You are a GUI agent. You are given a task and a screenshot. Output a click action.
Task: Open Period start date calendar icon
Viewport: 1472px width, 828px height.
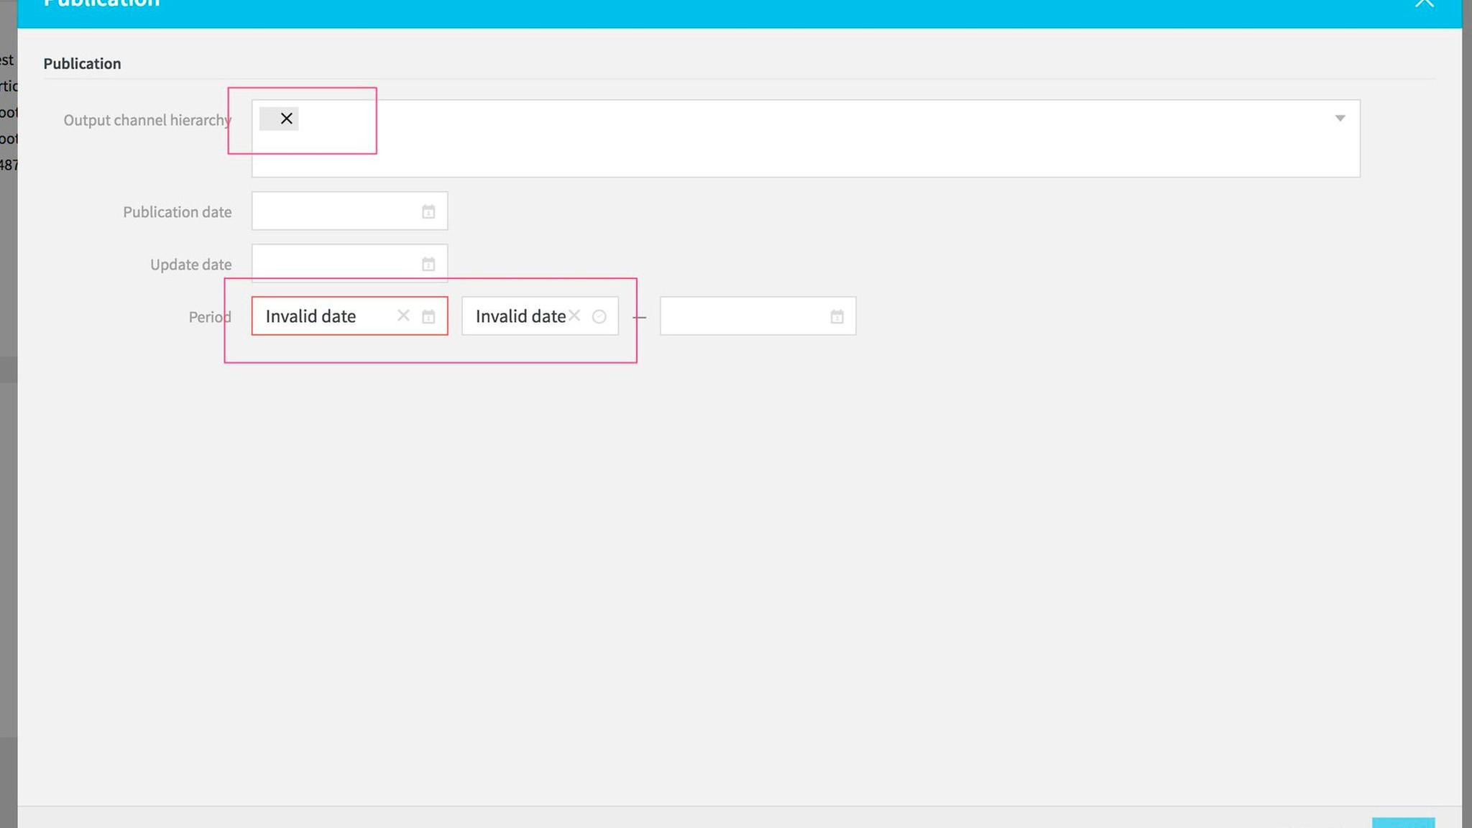tap(428, 317)
